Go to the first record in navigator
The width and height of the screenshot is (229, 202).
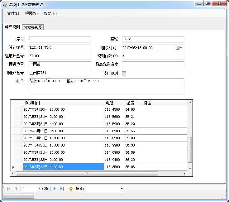pyautogui.click(x=8, y=189)
